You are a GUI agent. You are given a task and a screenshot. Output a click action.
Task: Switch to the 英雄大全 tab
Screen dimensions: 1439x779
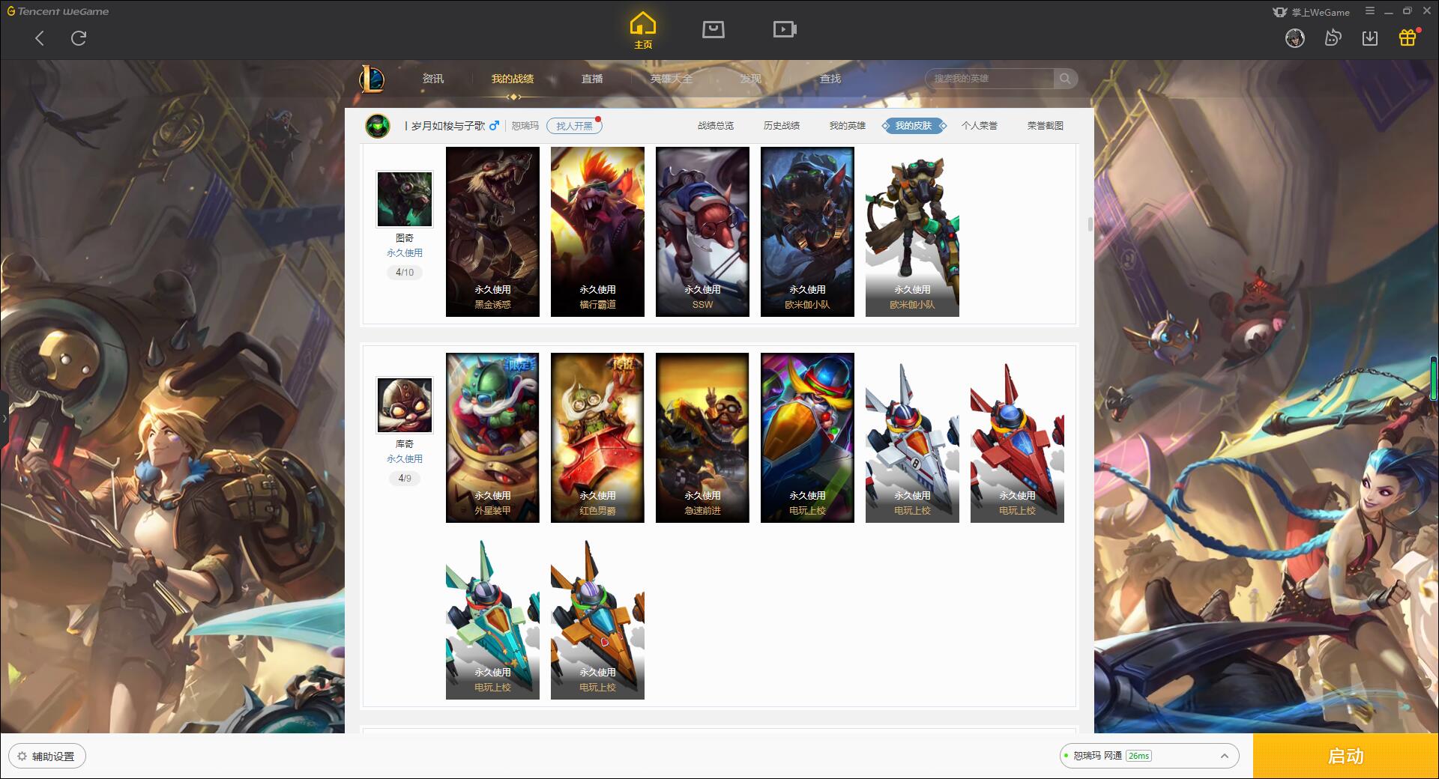pos(672,79)
